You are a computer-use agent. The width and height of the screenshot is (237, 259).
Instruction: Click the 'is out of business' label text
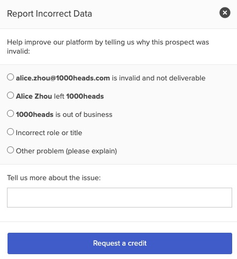tap(84, 115)
